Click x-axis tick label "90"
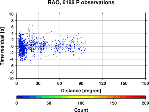 [x=81, y=83]
